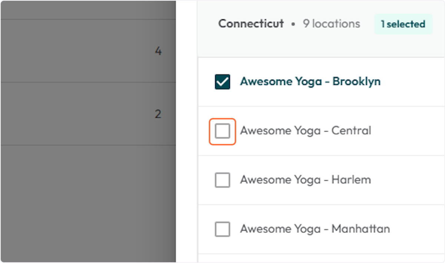Open the Awesome Yoga - Brooklyn link
Image resolution: width=445 pixels, height=263 pixels.
tap(311, 82)
